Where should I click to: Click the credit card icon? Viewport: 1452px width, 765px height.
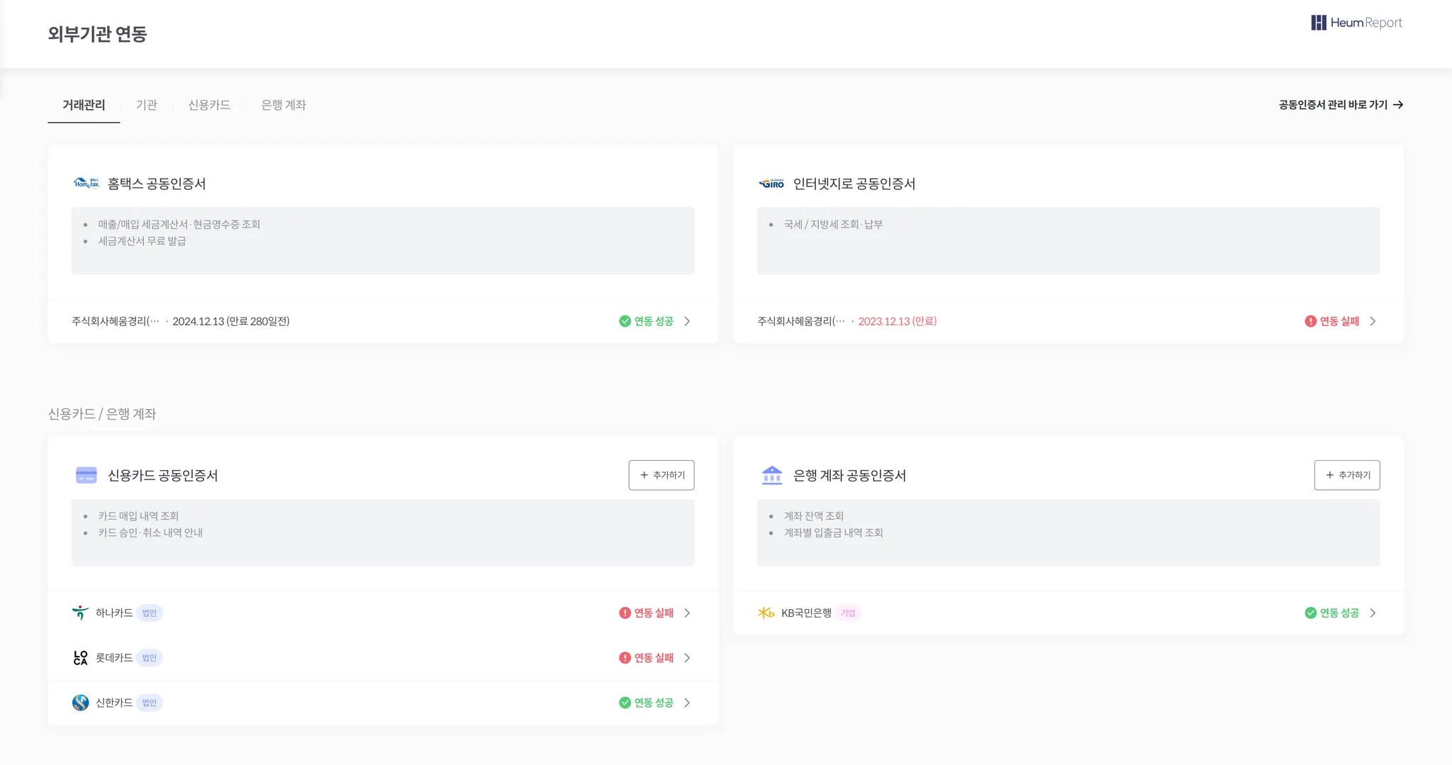click(86, 475)
